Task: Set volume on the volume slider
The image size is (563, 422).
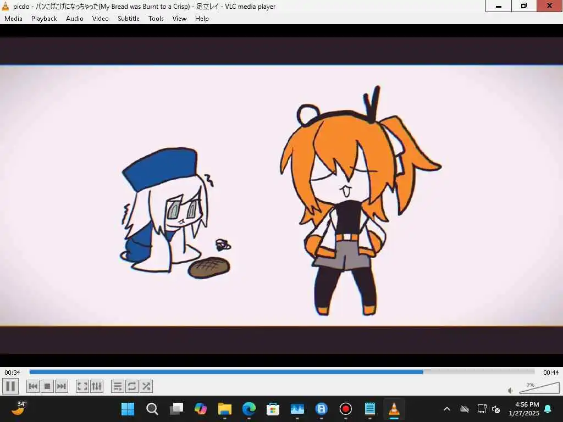Action: [x=539, y=388]
